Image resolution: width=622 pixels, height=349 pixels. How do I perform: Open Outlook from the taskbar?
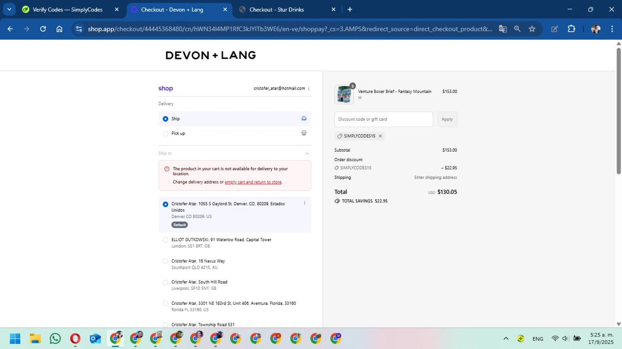(x=95, y=339)
